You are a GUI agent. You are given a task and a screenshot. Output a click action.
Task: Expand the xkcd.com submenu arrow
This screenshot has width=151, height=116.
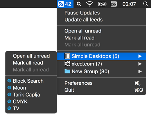click(x=140, y=64)
